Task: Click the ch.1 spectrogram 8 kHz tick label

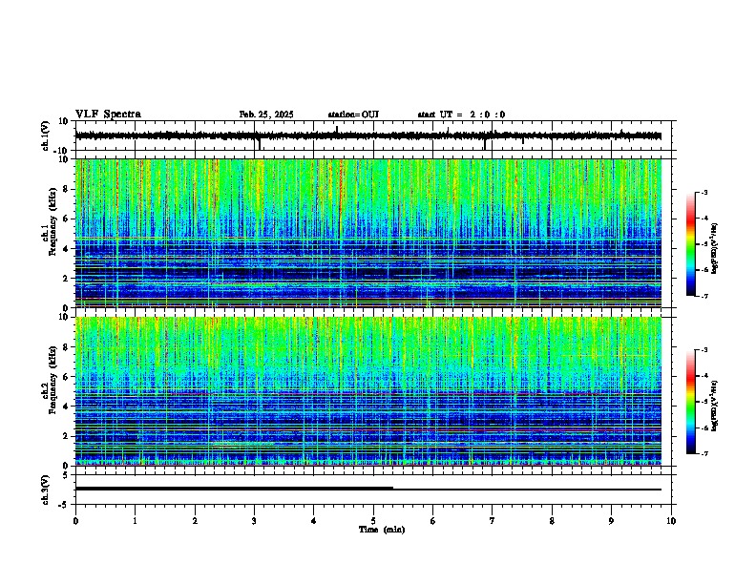Action: click(x=66, y=189)
